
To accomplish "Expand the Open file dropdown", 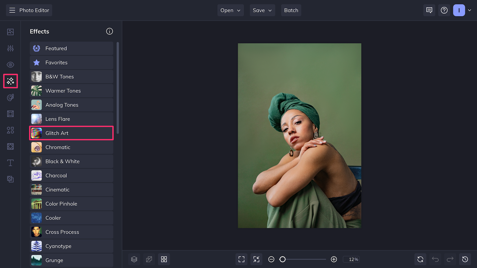I will coord(230,10).
